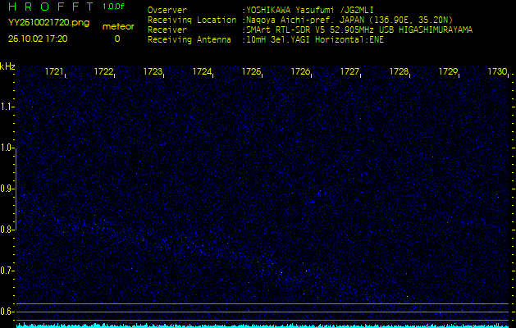Click the 0.6 kHz axis label

coord(6,312)
